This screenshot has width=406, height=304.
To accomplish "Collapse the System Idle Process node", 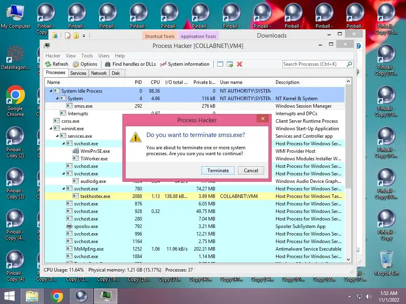I will 51,91.
